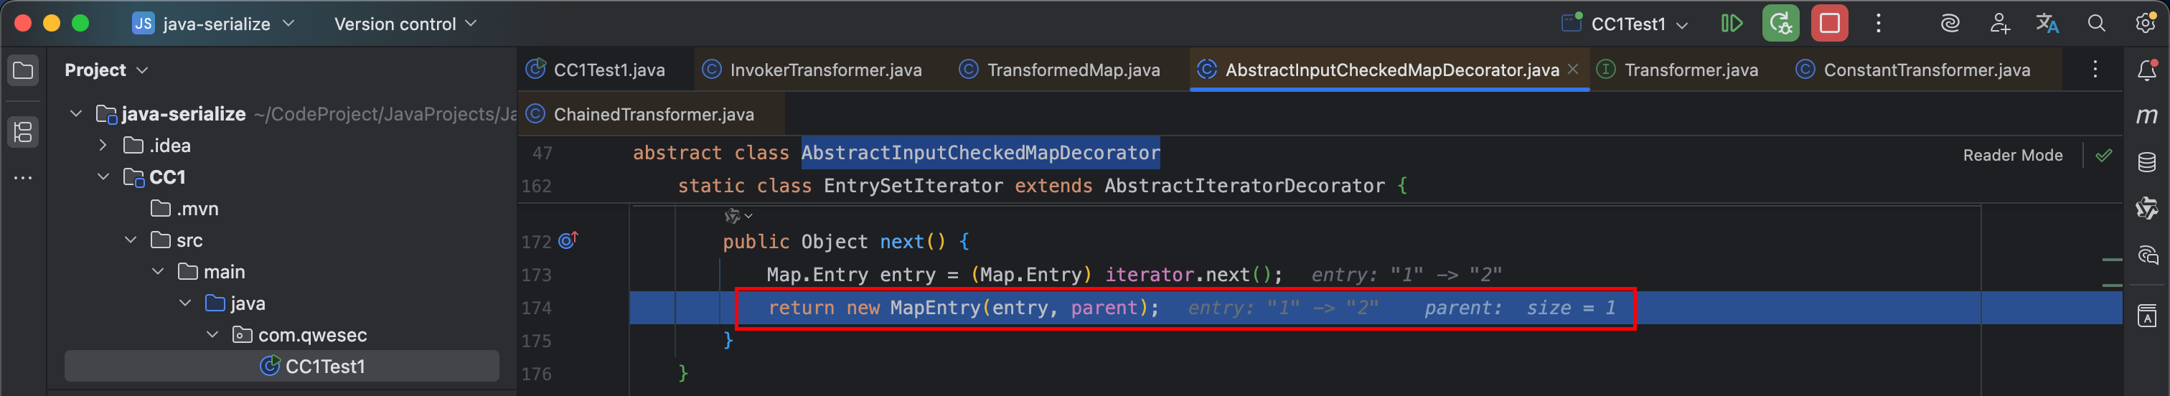
Task: Open IDE settings gear icon
Action: [2145, 24]
